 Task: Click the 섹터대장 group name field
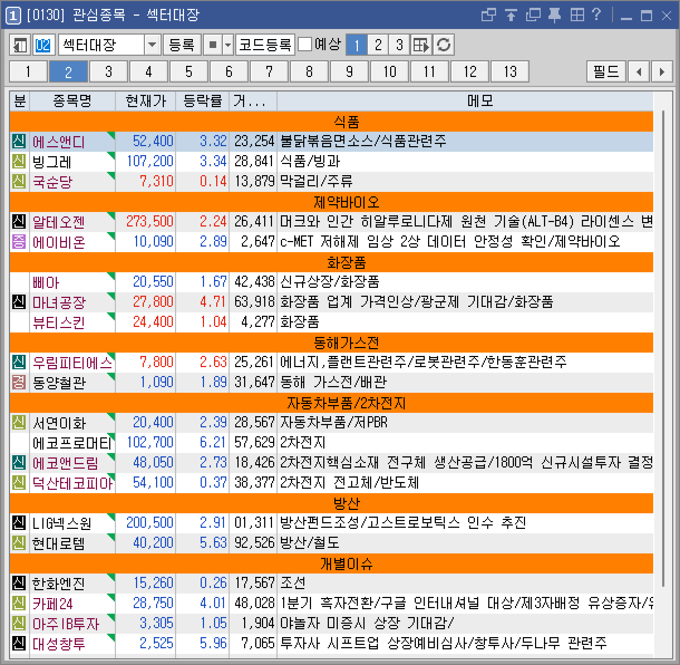coord(101,45)
